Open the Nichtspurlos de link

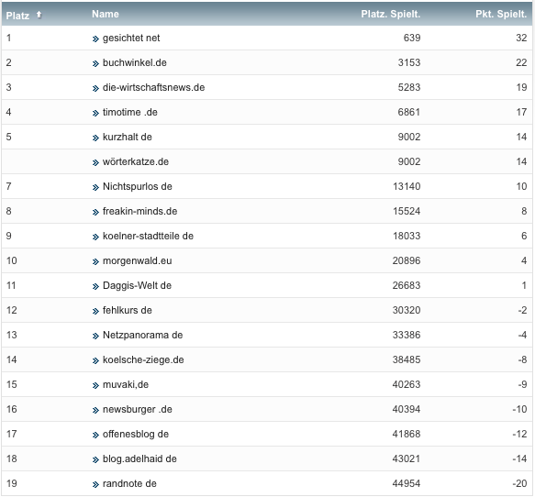[x=137, y=186]
